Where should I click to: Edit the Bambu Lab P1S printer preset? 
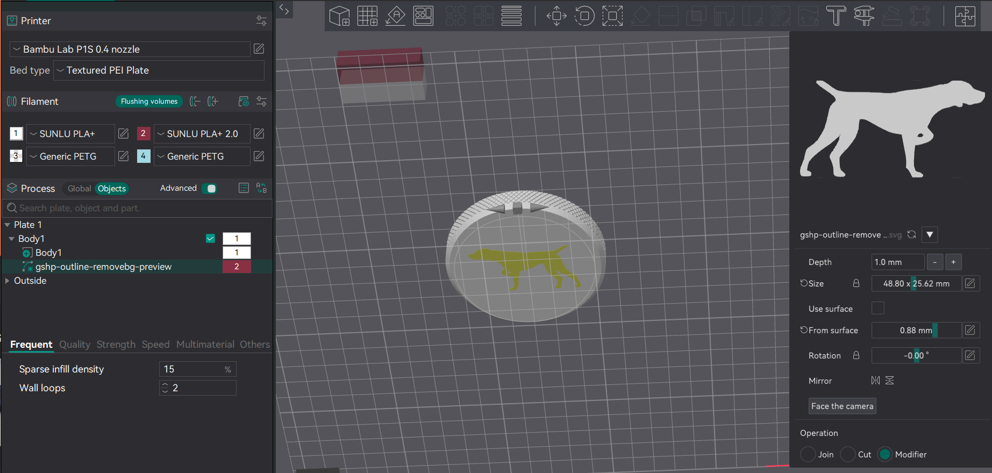pos(259,49)
